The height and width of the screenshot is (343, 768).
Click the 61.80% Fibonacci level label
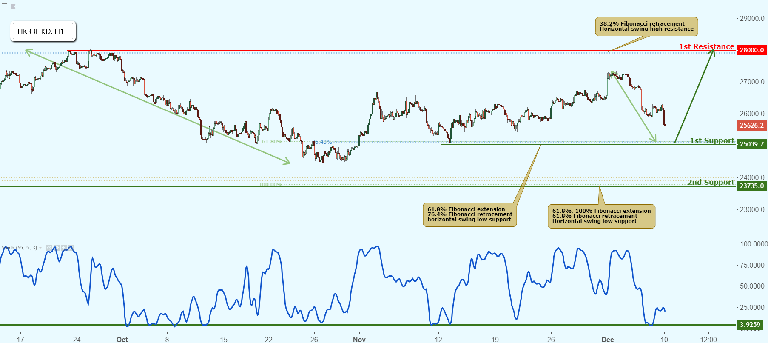pyautogui.click(x=272, y=142)
